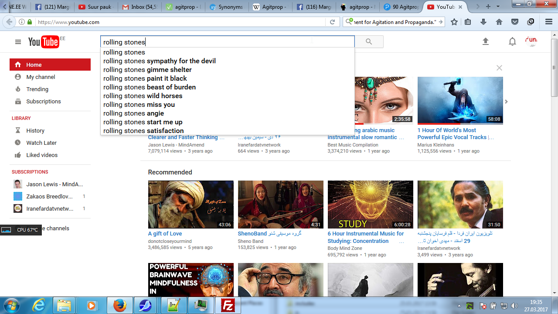The image size is (558, 314).
Task: Open the YouTube account avatar
Action: [x=531, y=41]
